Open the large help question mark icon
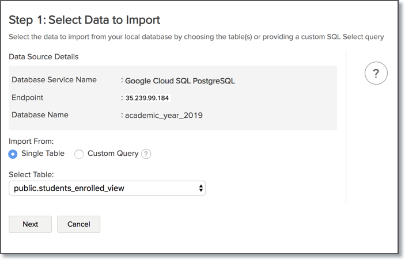 click(x=376, y=74)
